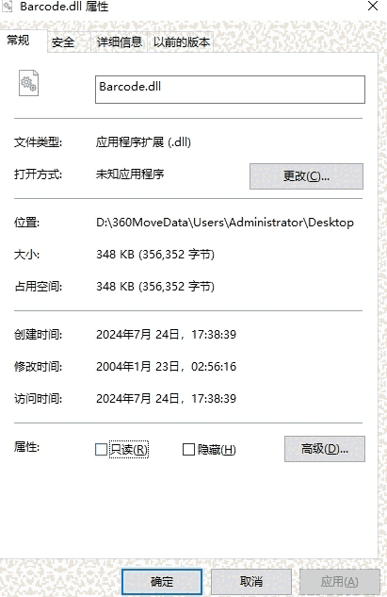Viewport: 387px width, 597px height.
Task: Click the title bar Barcode.dll icon
Action: (x=8, y=6)
